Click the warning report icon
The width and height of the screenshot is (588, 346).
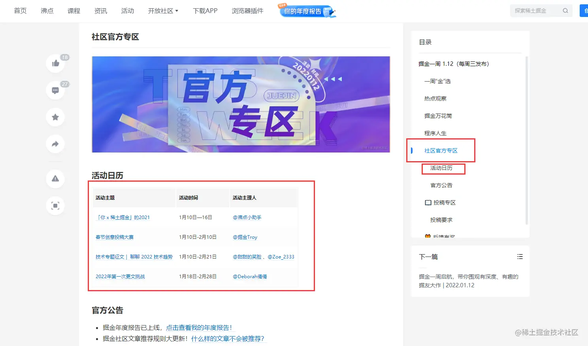click(55, 179)
